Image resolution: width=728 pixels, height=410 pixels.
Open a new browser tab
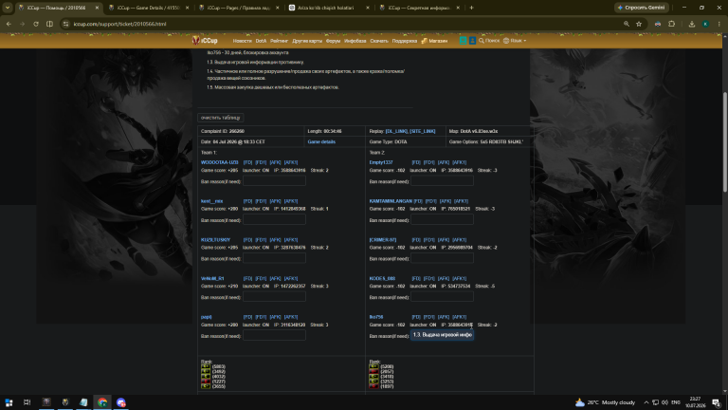click(x=471, y=8)
